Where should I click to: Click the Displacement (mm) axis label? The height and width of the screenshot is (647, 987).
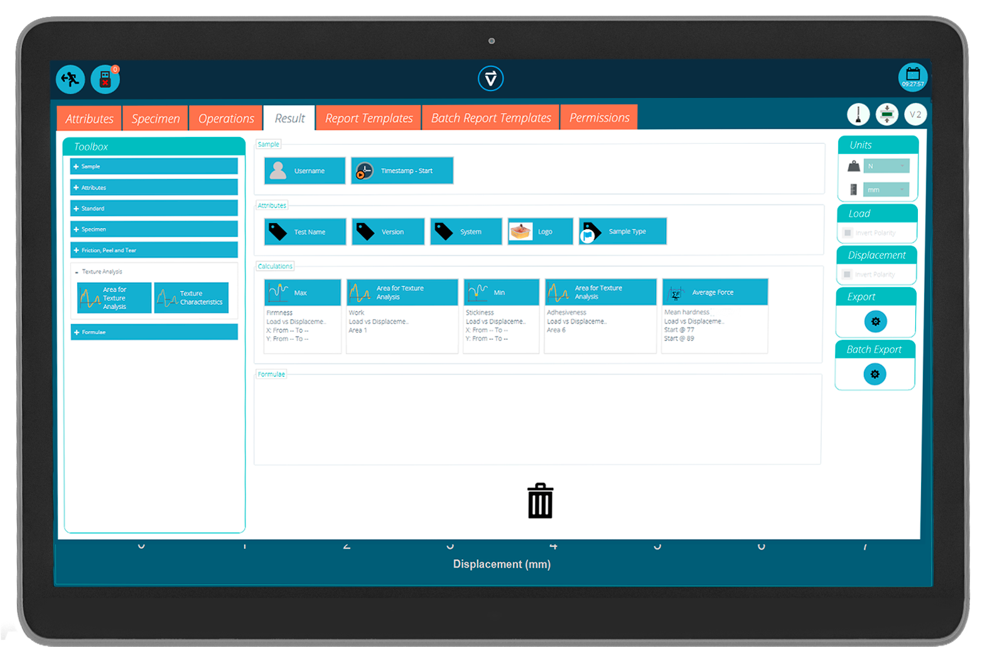[502, 564]
